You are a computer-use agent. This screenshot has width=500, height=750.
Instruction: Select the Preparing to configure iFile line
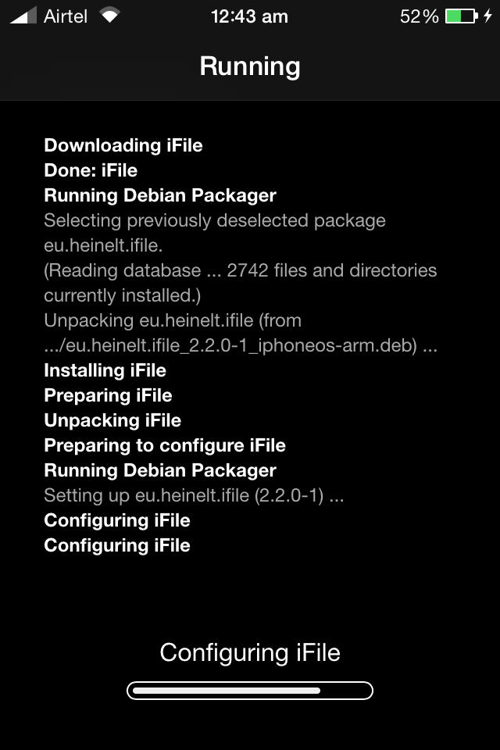pos(165,446)
